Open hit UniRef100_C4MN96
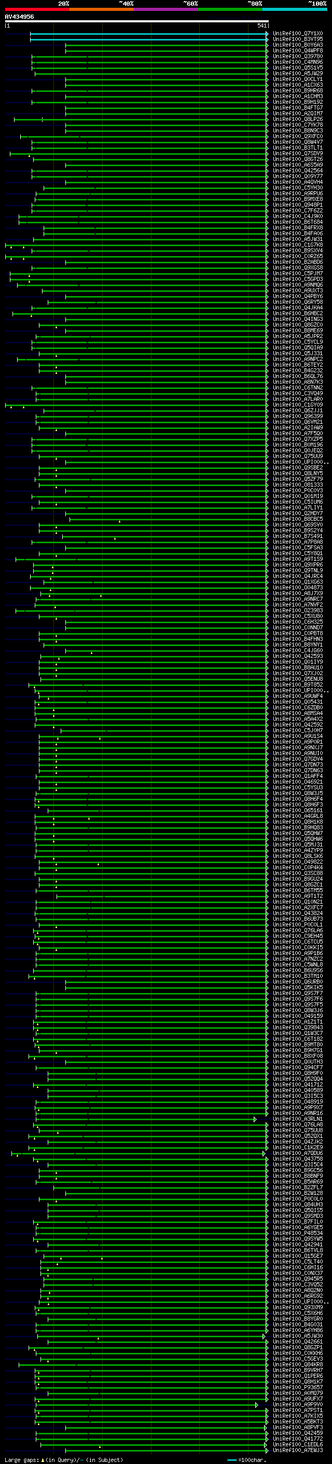The height and width of the screenshot is (1464, 332). click(x=298, y=62)
